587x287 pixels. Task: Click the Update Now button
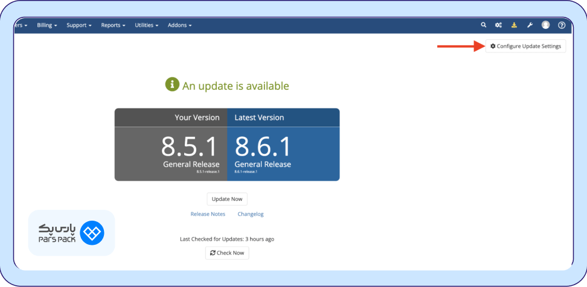point(227,199)
